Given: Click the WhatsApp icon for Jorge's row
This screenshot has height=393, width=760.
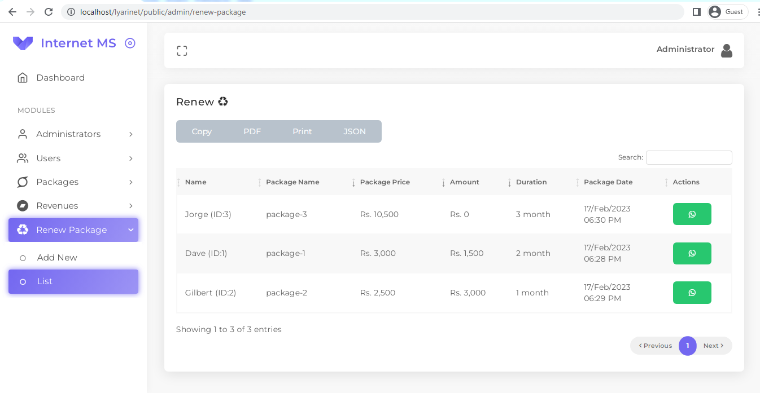Looking at the screenshot, I should point(692,214).
